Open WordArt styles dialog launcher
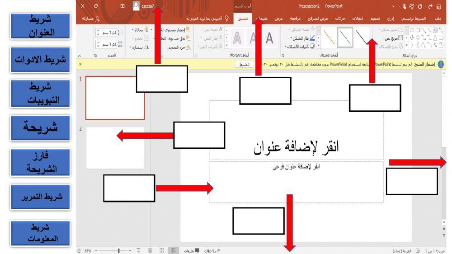The width and height of the screenshot is (452, 254). [196, 55]
